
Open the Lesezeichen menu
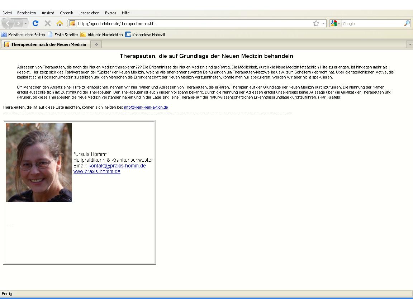coord(89,13)
